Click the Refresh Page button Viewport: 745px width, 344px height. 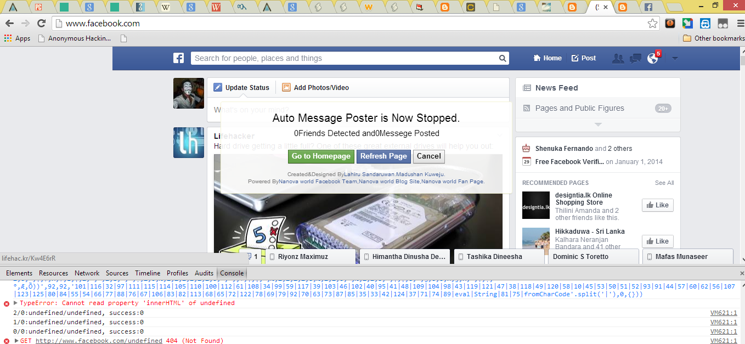tap(383, 156)
